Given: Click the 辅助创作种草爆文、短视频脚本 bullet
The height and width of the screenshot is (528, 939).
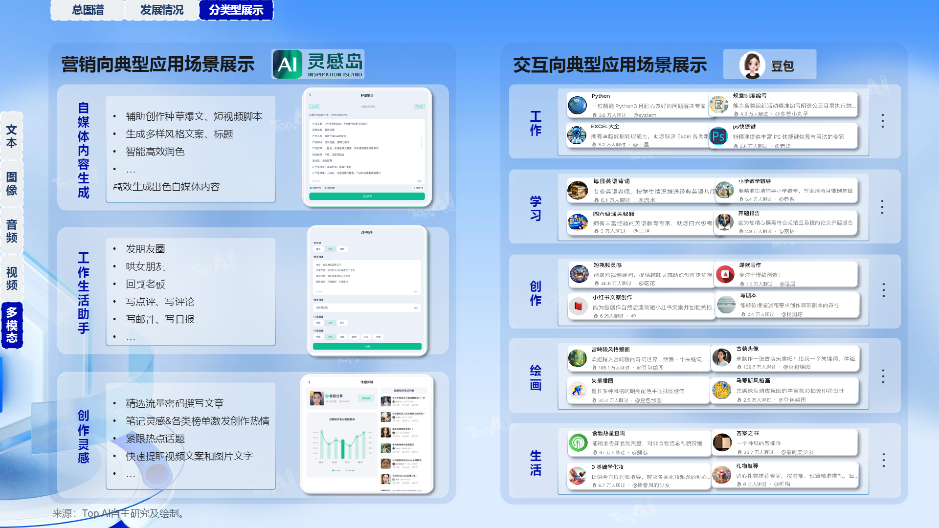Looking at the screenshot, I should (194, 116).
